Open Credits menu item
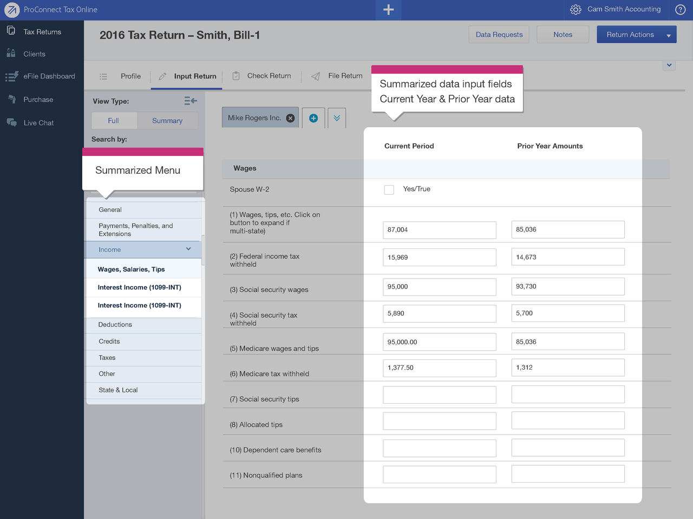The width and height of the screenshot is (693, 519). click(143, 341)
